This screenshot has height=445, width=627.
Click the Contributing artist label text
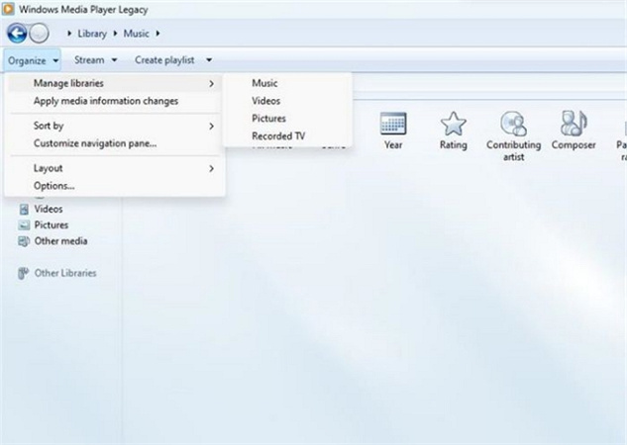coord(513,151)
